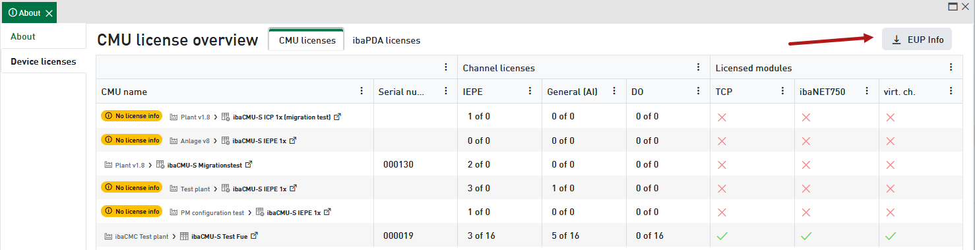This screenshot has width=975, height=250.
Task: Open ibaNET750 column menu
Action: tap(867, 92)
